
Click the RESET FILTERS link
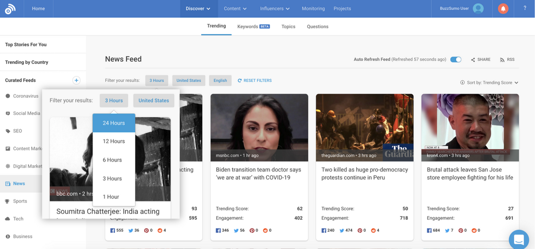pyautogui.click(x=254, y=81)
